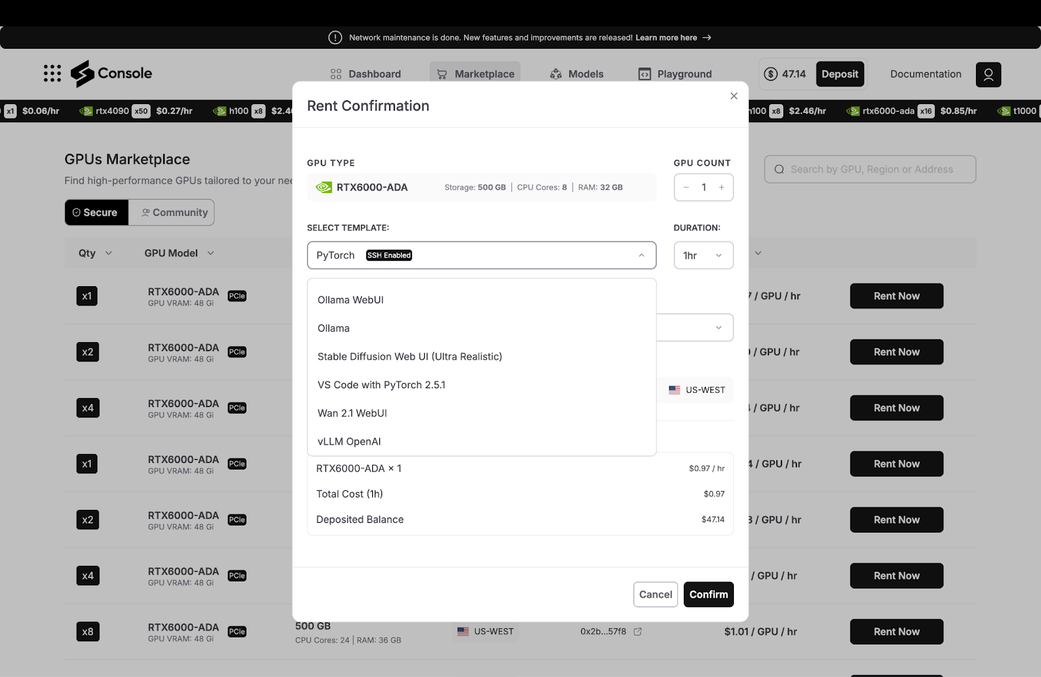Click the 47.14 balance display
This screenshot has height=677, width=1041.
(785, 74)
